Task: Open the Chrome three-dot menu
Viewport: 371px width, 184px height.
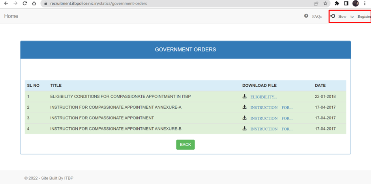Action: 365,4
